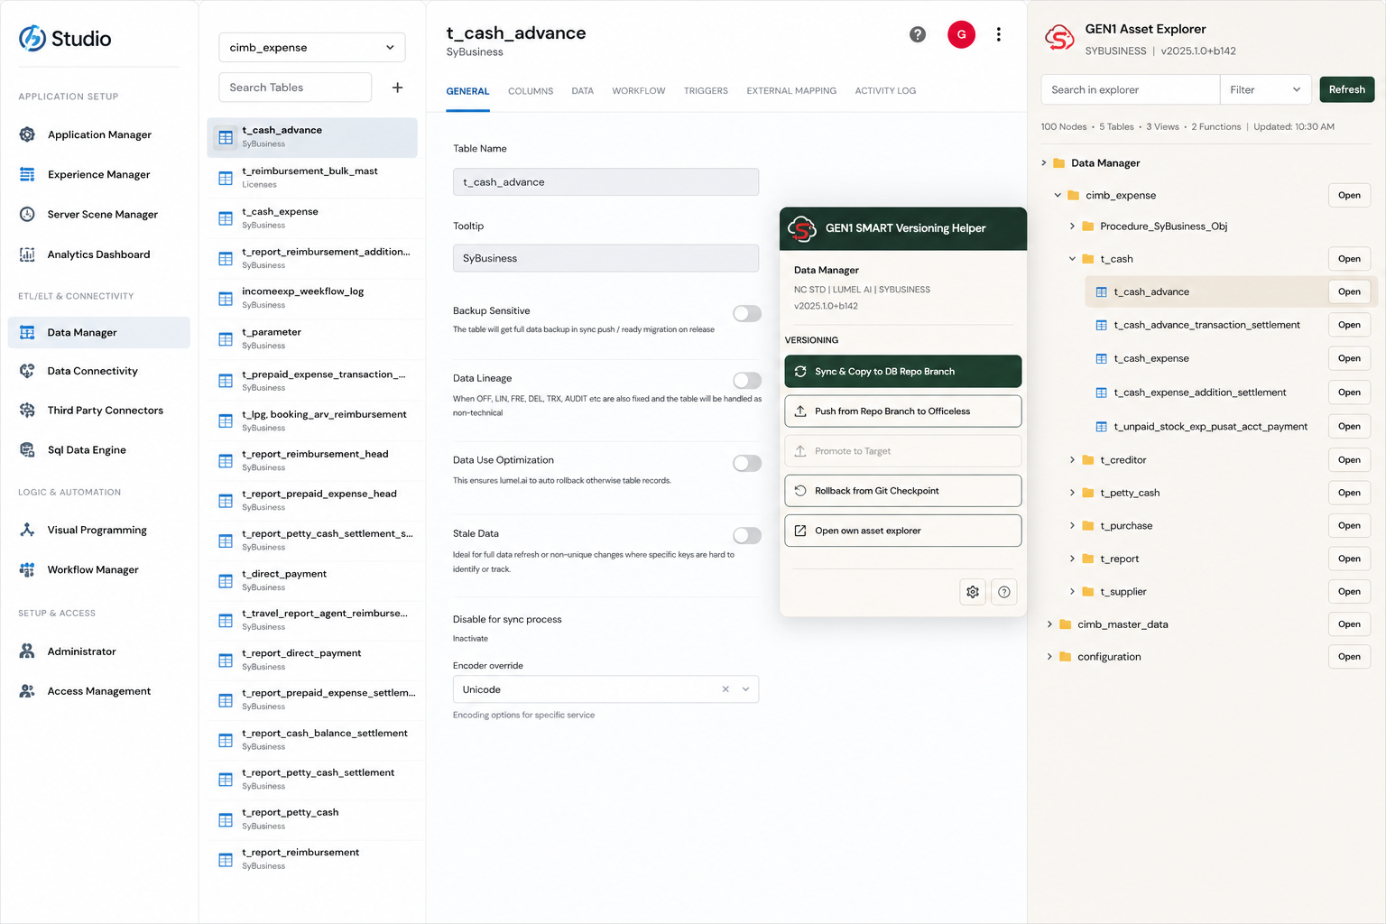Click the help question mark icon in header
This screenshot has width=1386, height=924.
click(918, 34)
